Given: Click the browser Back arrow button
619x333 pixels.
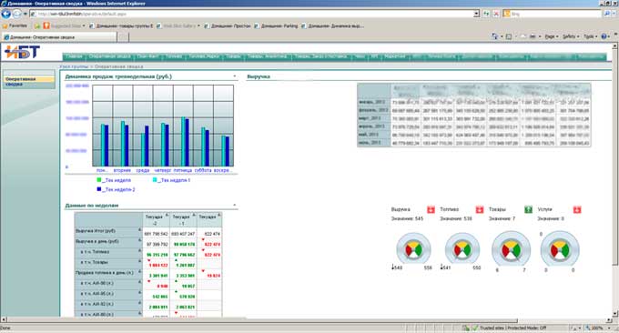Looking at the screenshot, I should (x=6, y=14).
